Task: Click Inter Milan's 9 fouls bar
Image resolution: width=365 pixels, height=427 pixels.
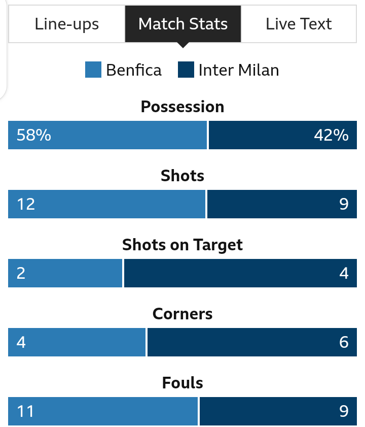Action: 278,411
